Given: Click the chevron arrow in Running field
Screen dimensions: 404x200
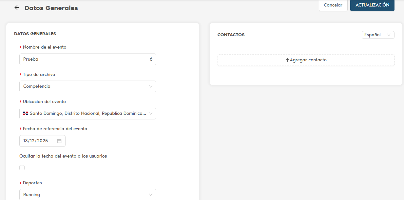Looking at the screenshot, I should click(x=151, y=195).
